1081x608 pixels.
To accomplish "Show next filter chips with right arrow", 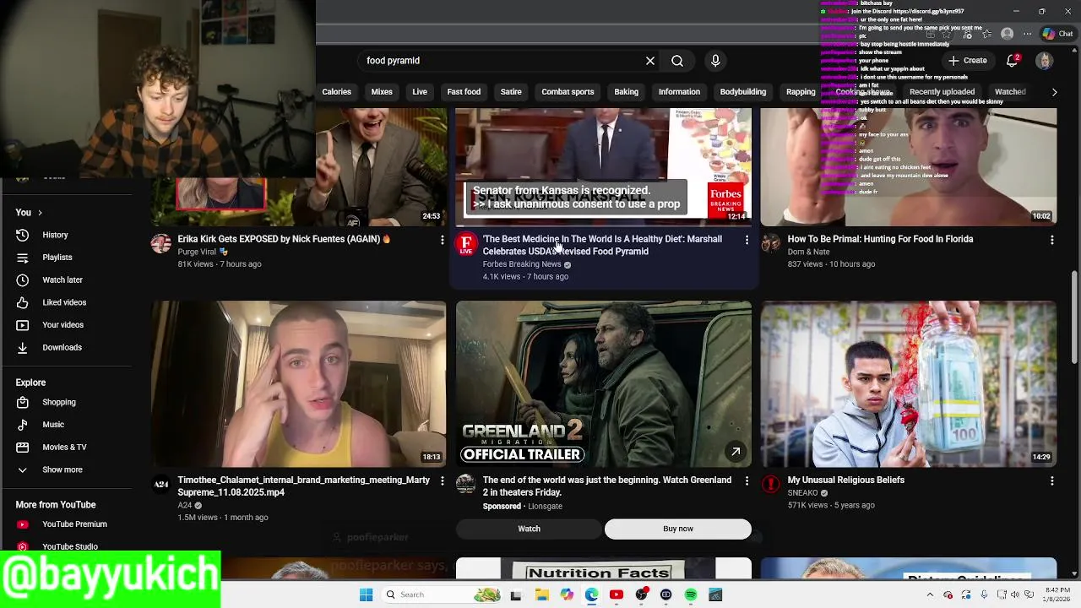I will click(x=1054, y=92).
